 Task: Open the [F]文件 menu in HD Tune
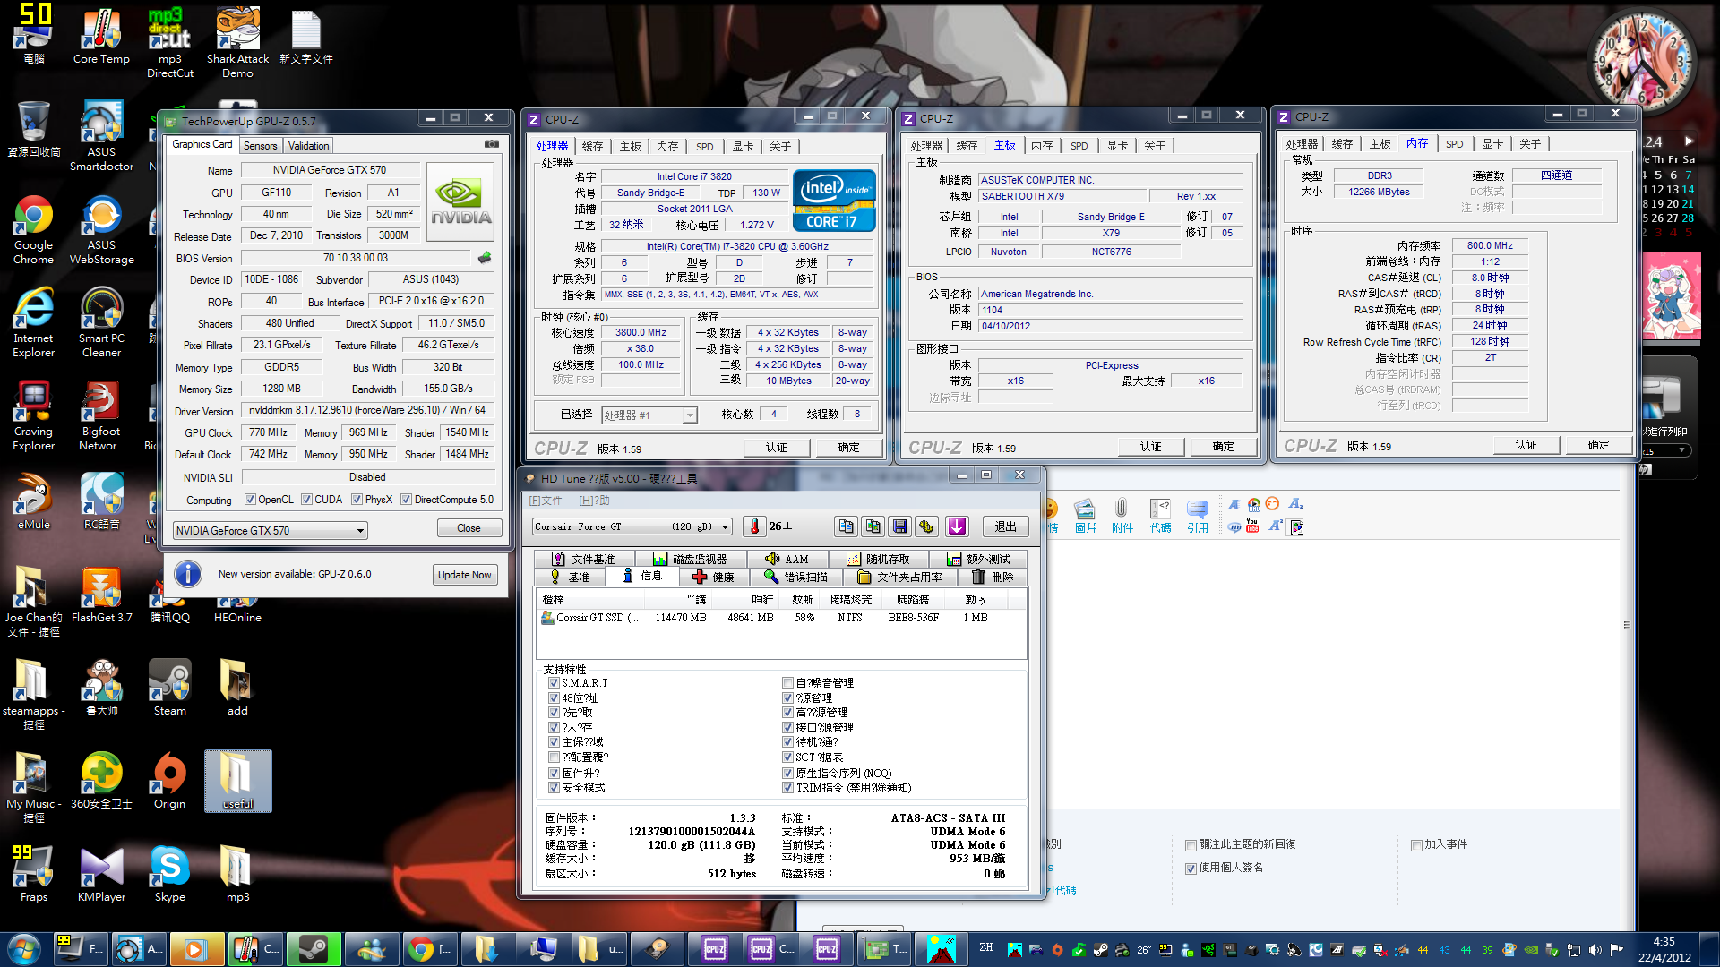tap(546, 501)
